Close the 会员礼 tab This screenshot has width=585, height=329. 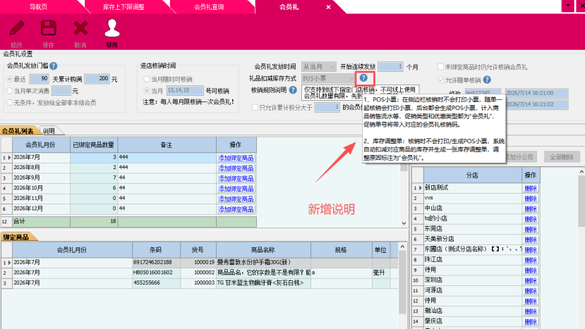[328, 7]
